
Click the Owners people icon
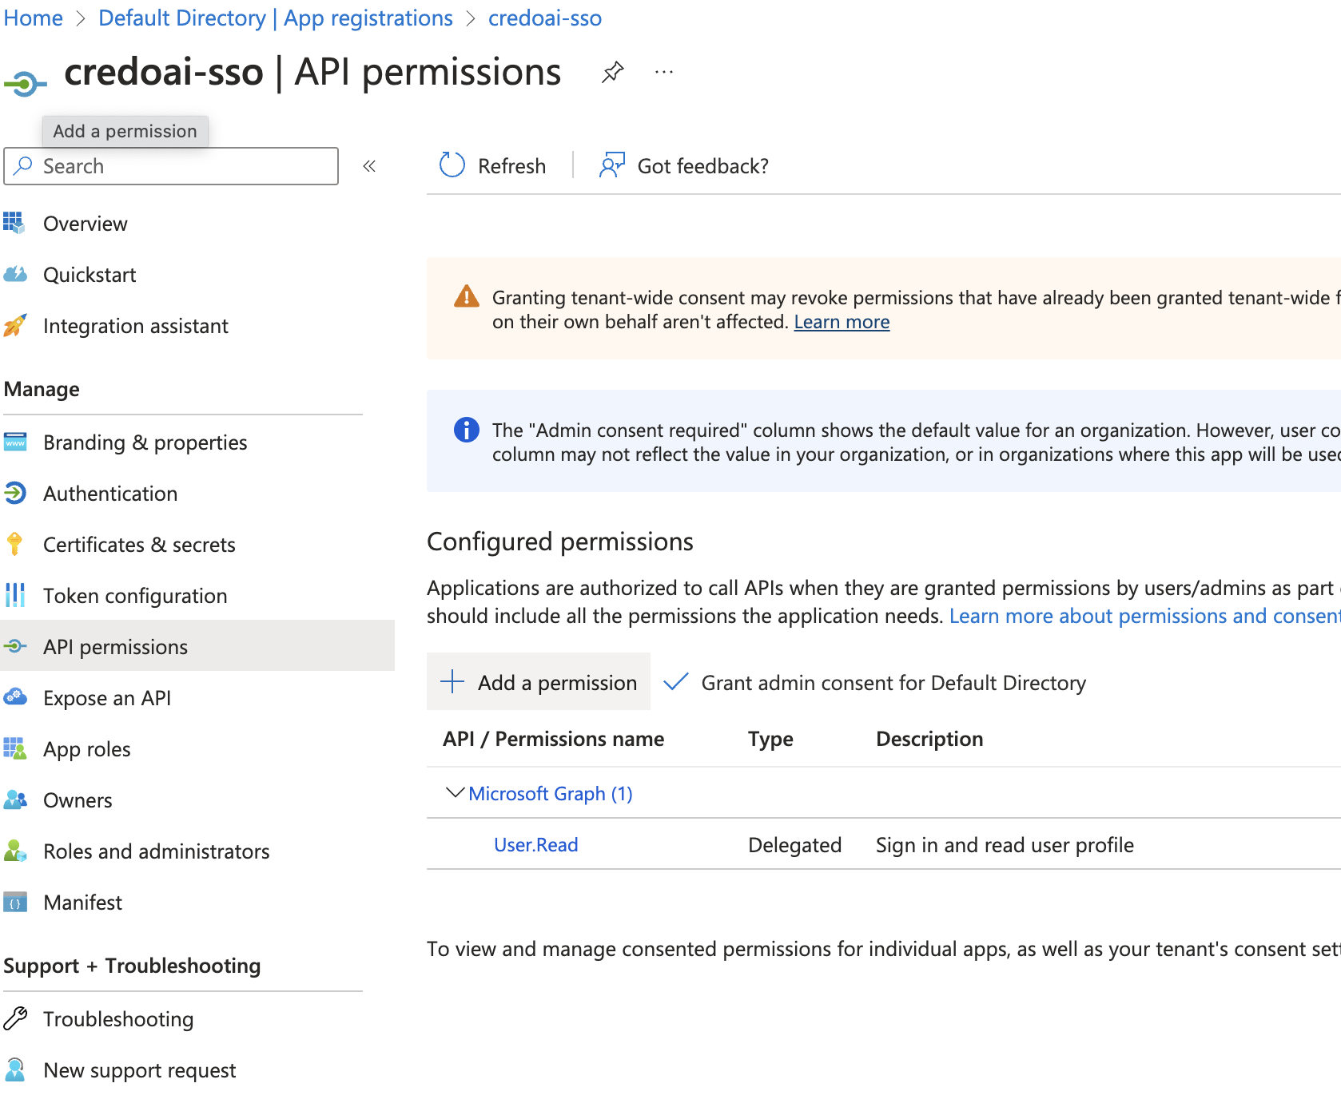14,799
